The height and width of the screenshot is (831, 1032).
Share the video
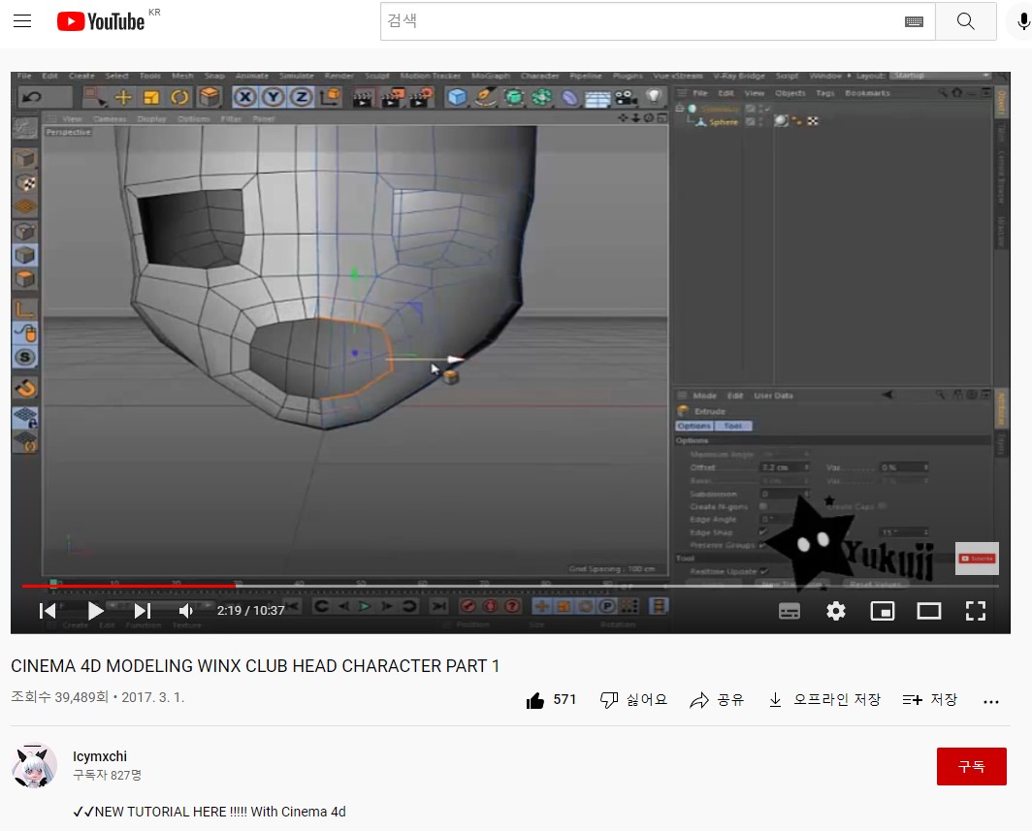click(x=717, y=699)
